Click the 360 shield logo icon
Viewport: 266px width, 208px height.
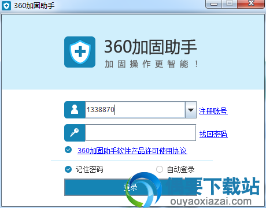pos(80,52)
